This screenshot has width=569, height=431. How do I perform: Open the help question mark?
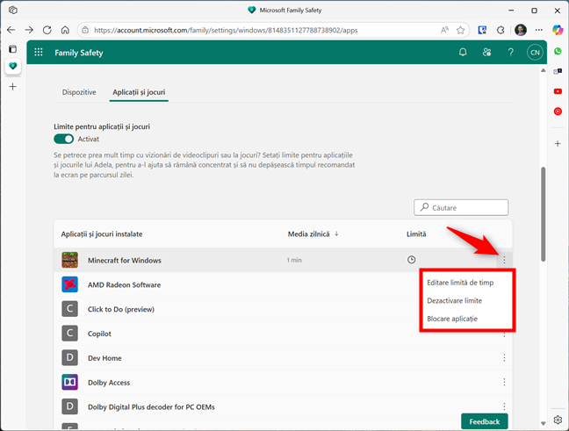click(510, 53)
